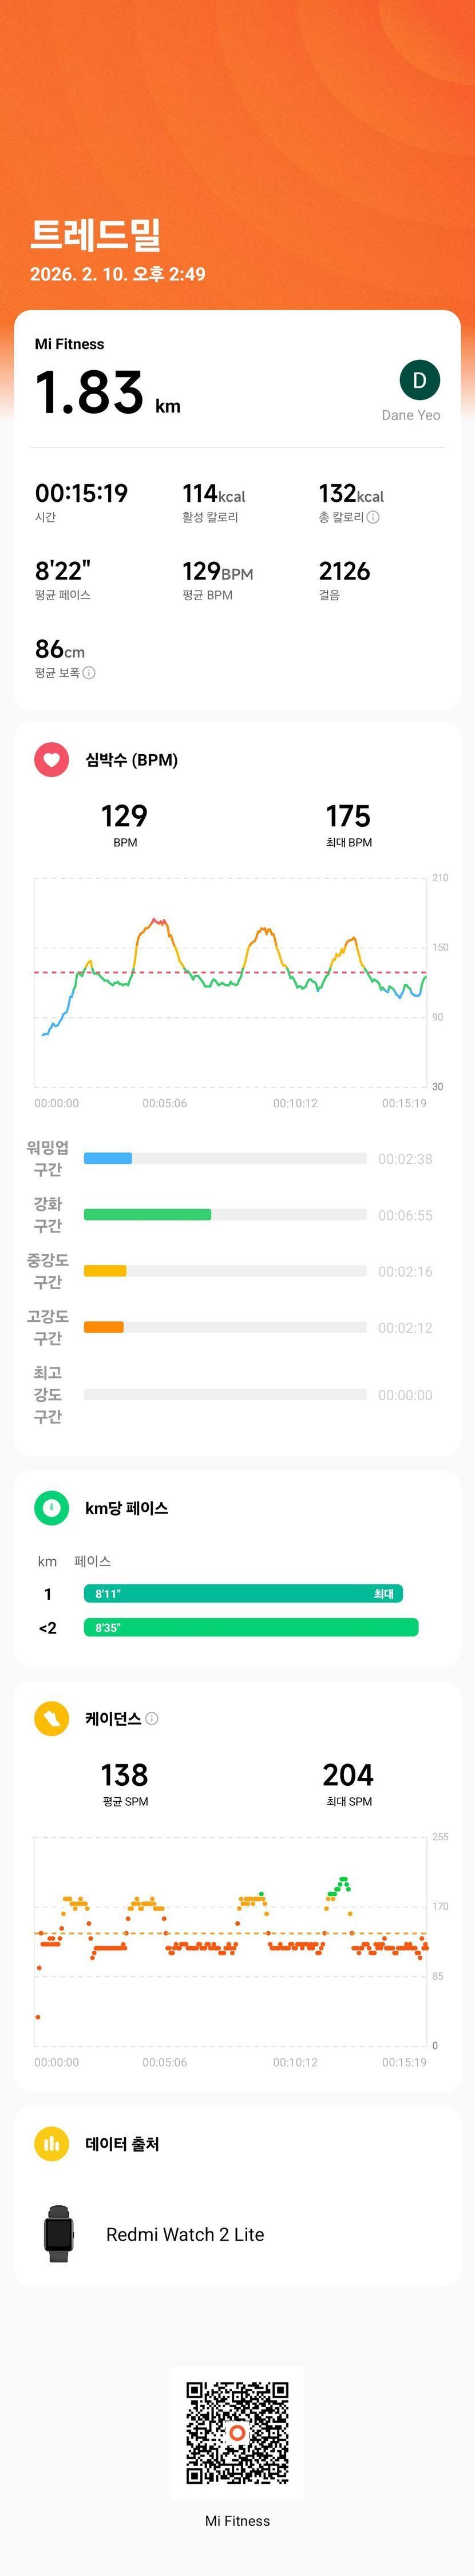Click the Mi Fitness QR code
The height and width of the screenshot is (2576, 475).
click(237, 2432)
